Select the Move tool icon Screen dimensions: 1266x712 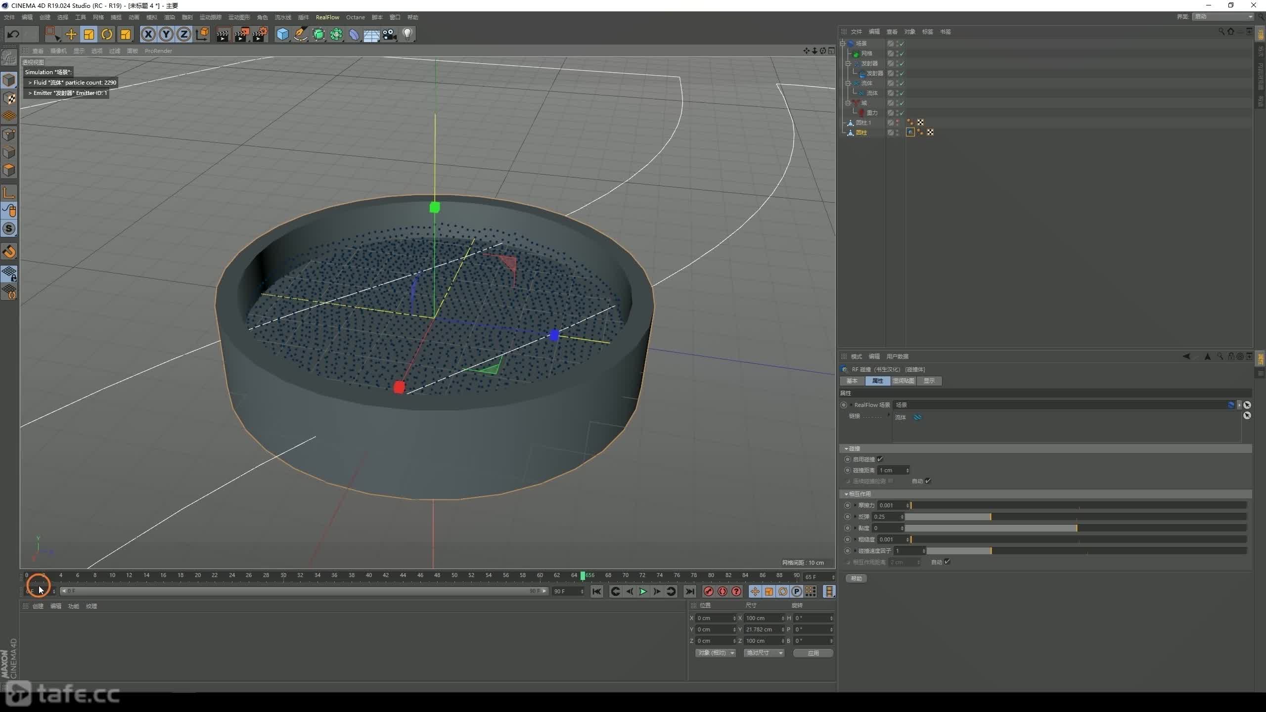coord(71,34)
